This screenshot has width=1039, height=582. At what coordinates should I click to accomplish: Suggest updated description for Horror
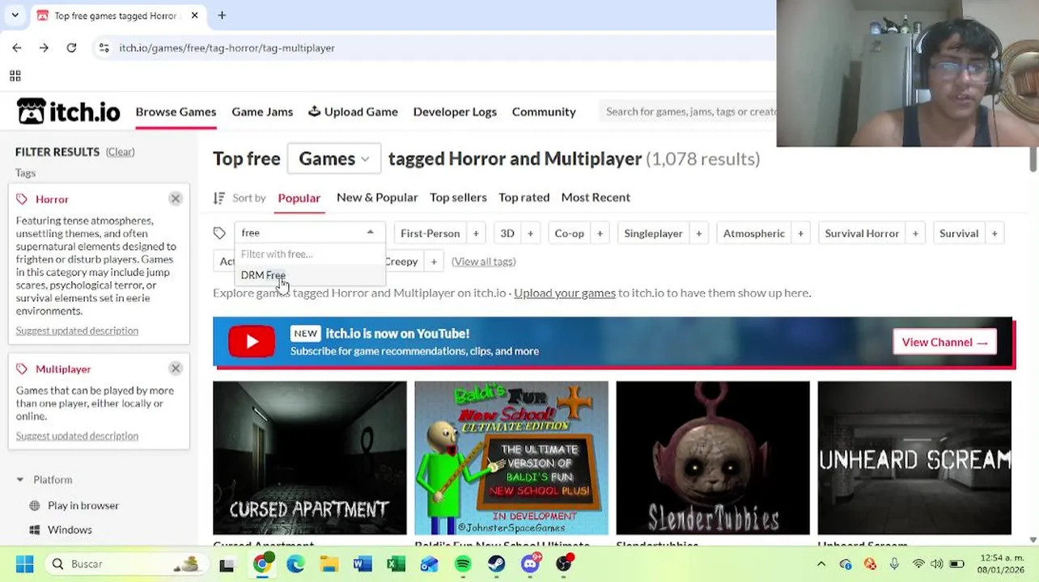(77, 331)
